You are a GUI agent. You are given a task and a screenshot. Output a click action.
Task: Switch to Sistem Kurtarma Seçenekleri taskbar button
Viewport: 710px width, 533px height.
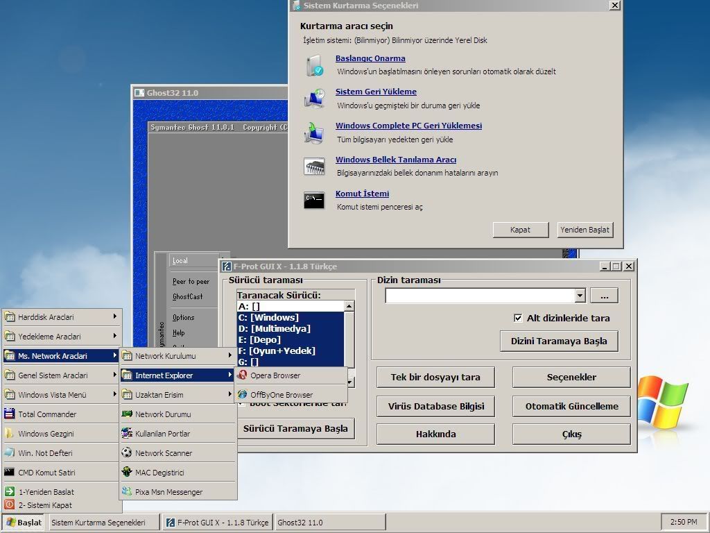click(104, 523)
